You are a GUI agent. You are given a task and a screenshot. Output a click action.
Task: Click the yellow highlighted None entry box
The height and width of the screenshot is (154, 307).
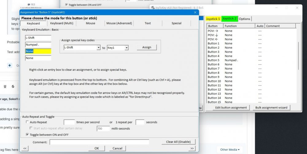pos(38,51)
